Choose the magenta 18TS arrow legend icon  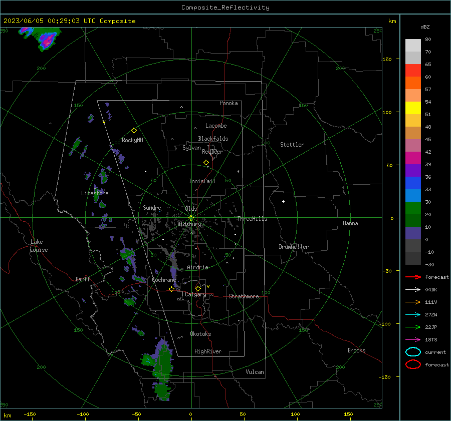coord(413,340)
